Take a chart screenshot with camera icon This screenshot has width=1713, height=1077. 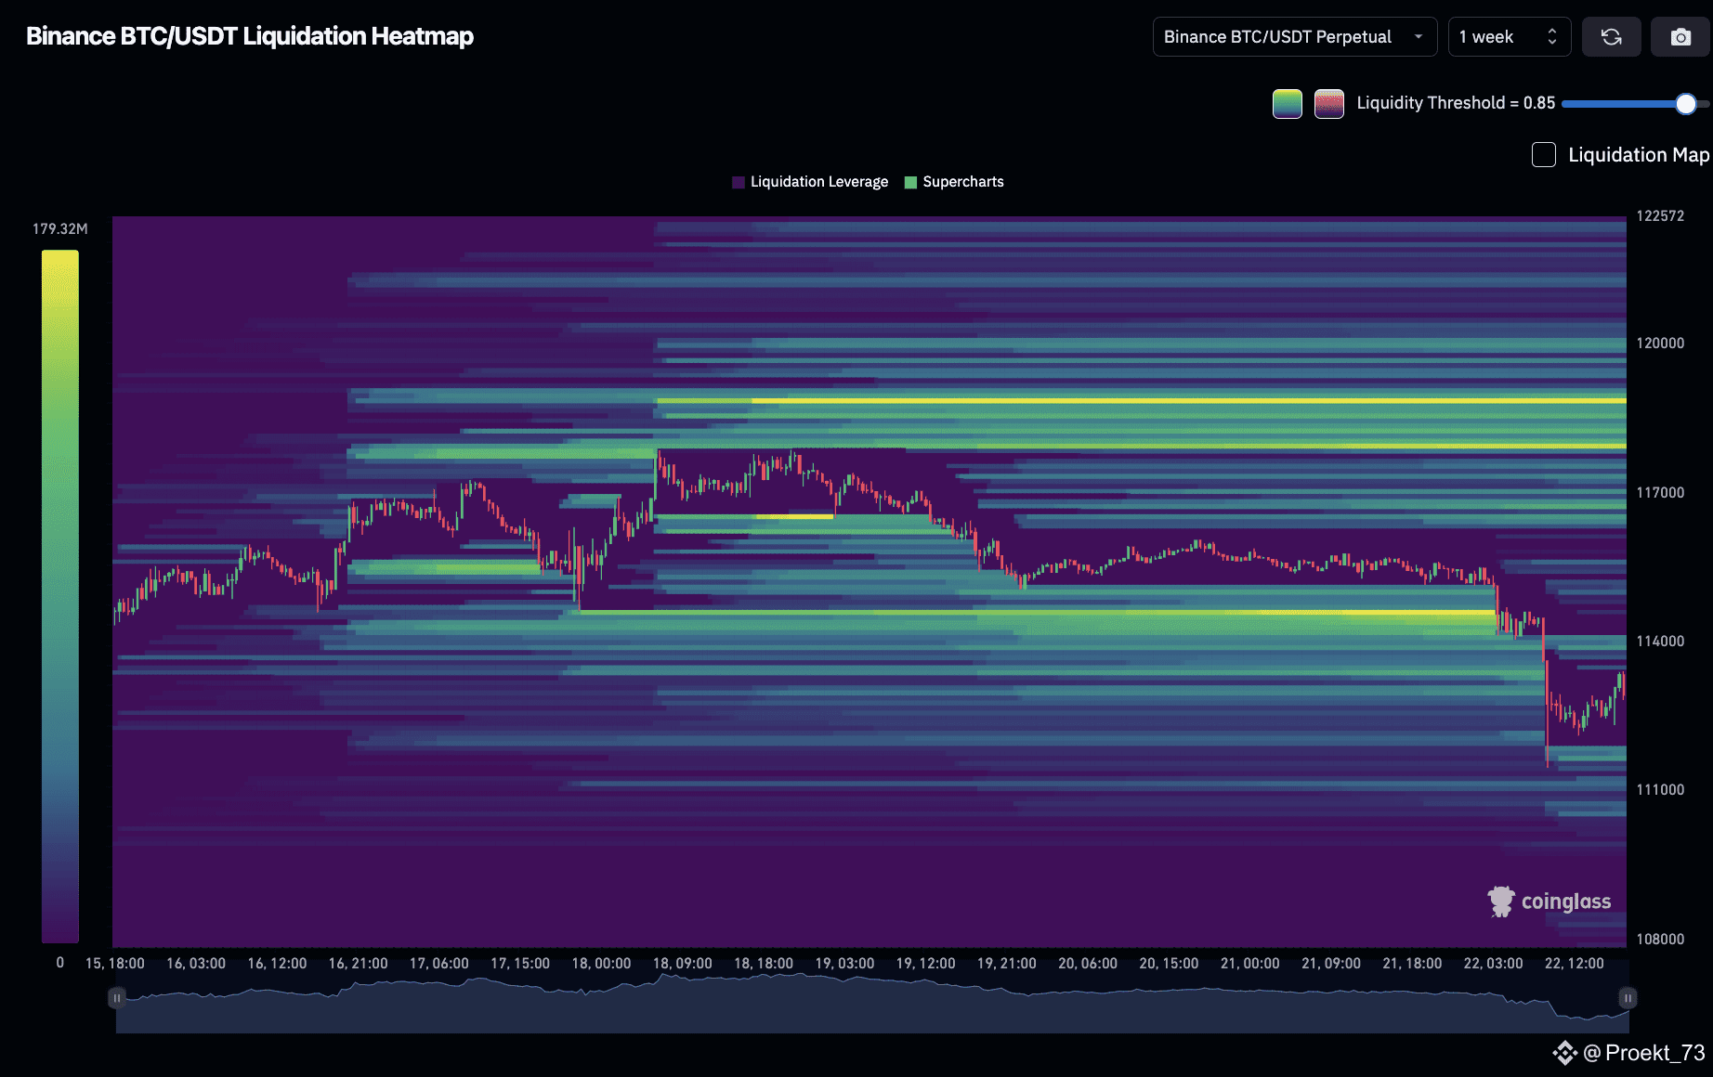(1680, 37)
